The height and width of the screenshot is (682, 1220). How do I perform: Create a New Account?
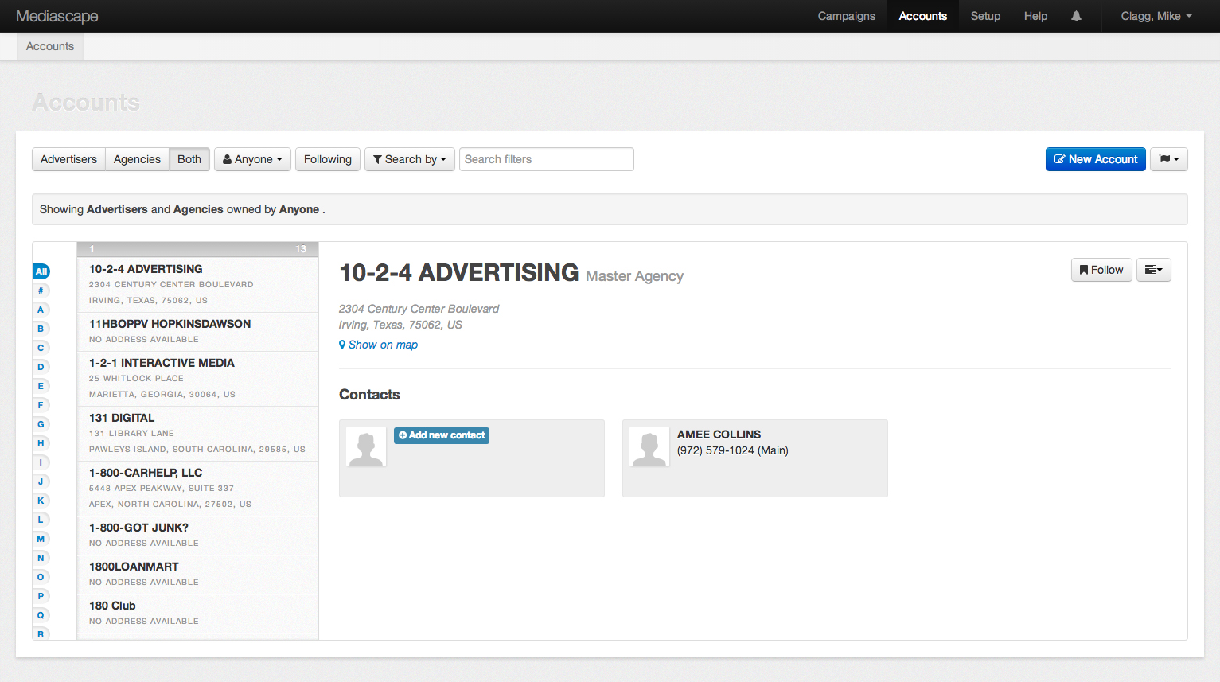click(1095, 159)
